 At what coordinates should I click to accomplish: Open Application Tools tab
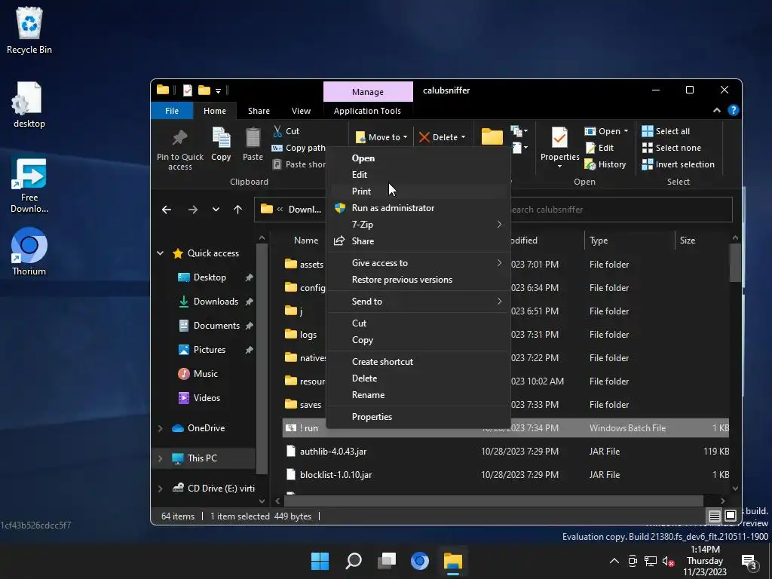[367, 111]
